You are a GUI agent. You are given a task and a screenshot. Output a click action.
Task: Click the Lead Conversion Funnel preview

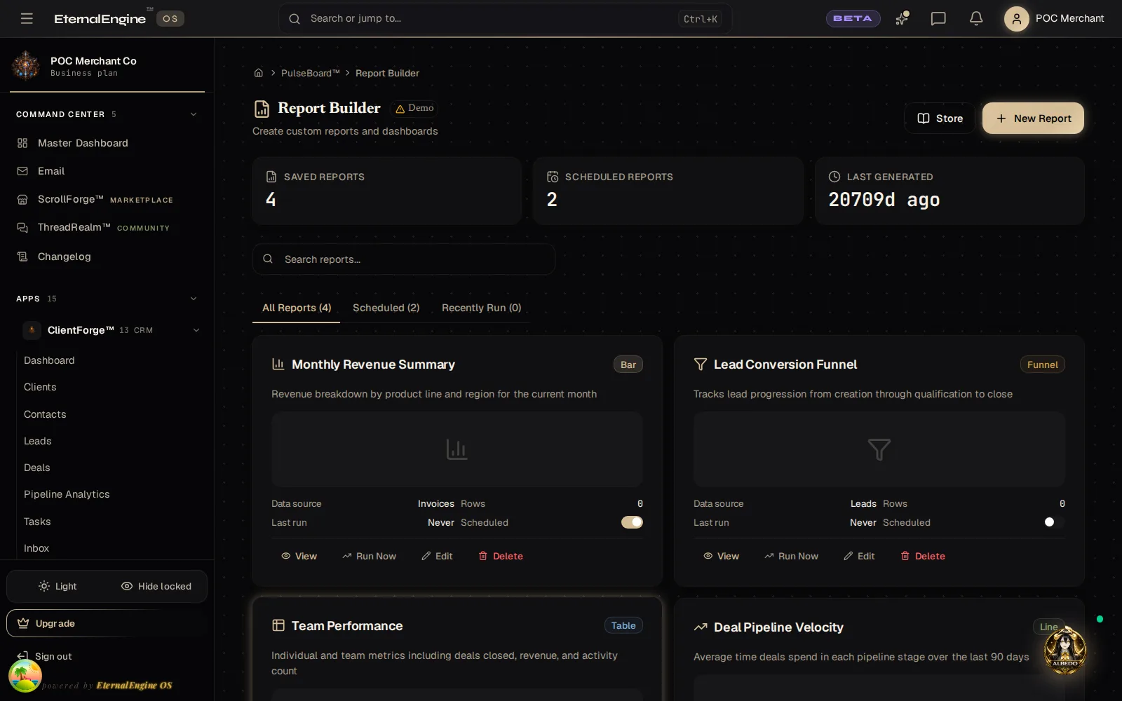879,449
